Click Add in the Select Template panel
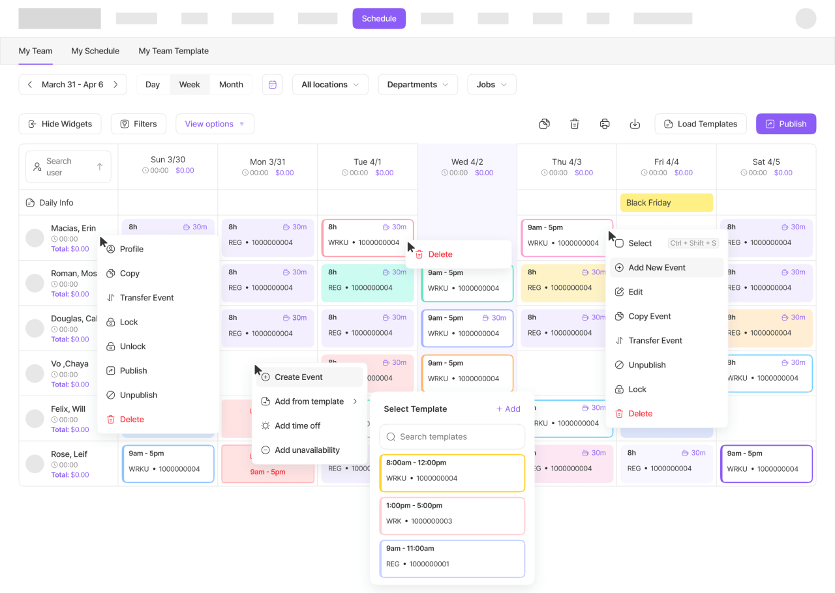835x593 pixels. (x=508, y=409)
